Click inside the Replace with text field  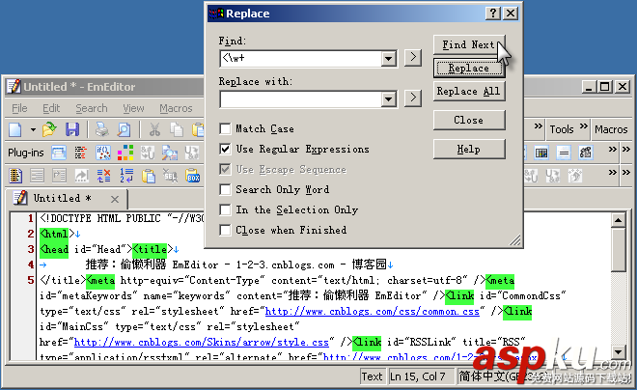click(300, 99)
